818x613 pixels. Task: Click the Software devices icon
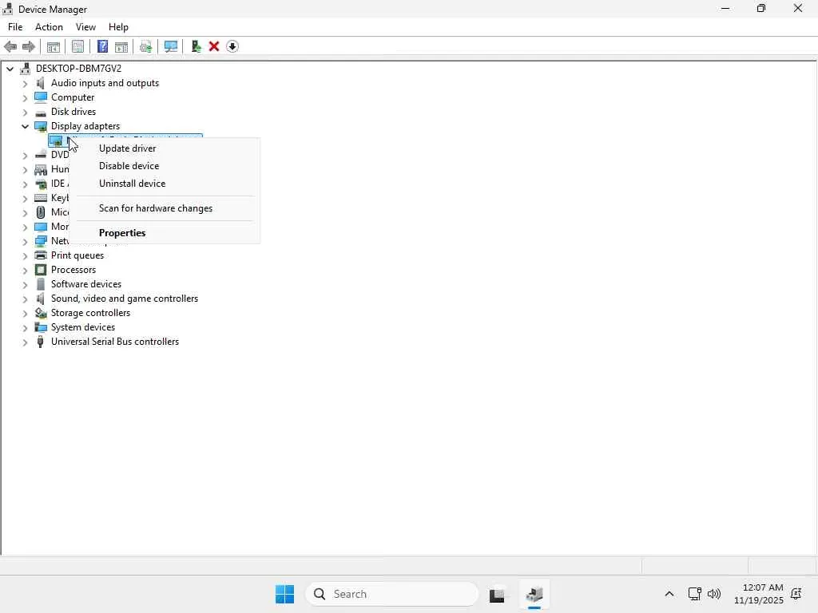click(x=41, y=284)
